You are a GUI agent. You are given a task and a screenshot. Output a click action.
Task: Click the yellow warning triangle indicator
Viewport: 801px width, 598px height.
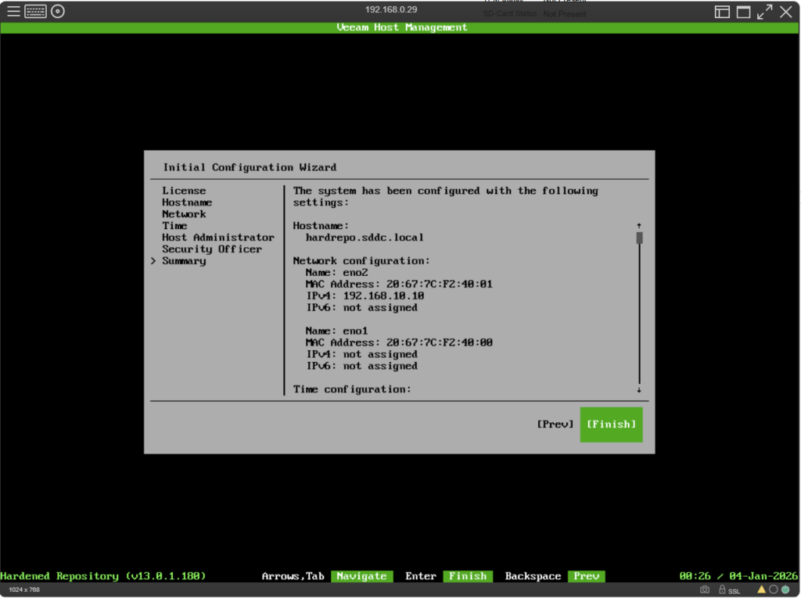pyautogui.click(x=760, y=589)
